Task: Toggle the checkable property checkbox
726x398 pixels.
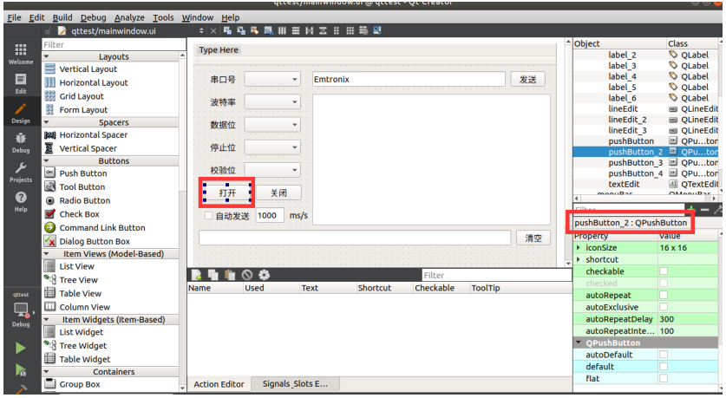Action: point(664,271)
